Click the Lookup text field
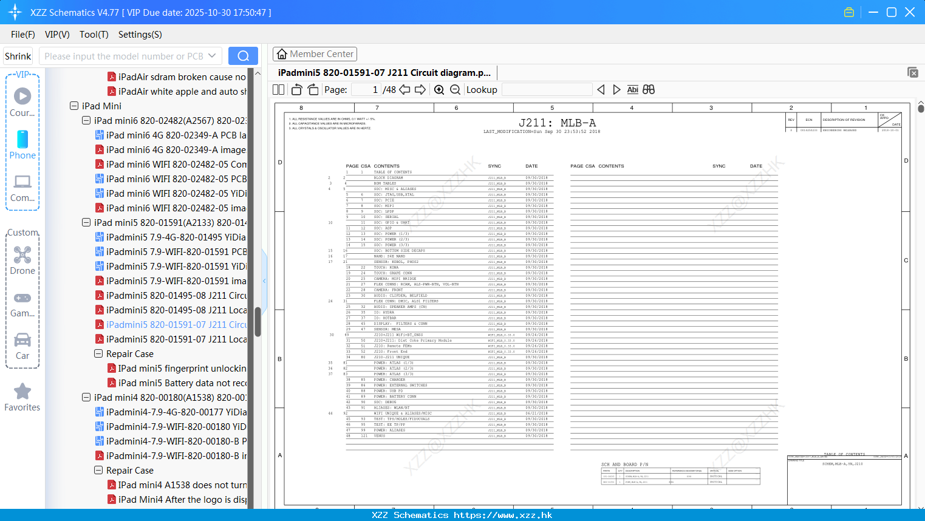The image size is (925, 521). point(547,89)
